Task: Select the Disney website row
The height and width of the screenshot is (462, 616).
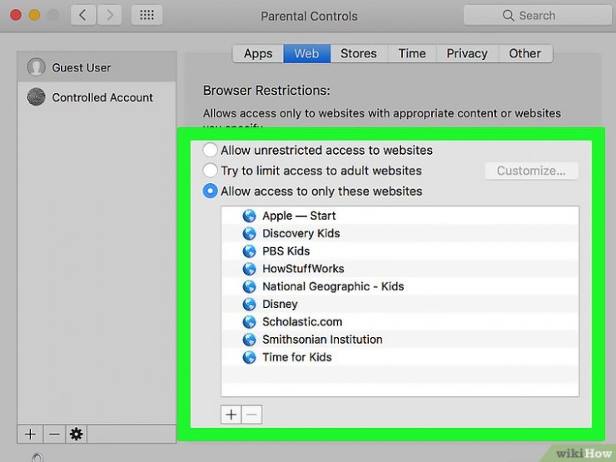Action: point(400,304)
